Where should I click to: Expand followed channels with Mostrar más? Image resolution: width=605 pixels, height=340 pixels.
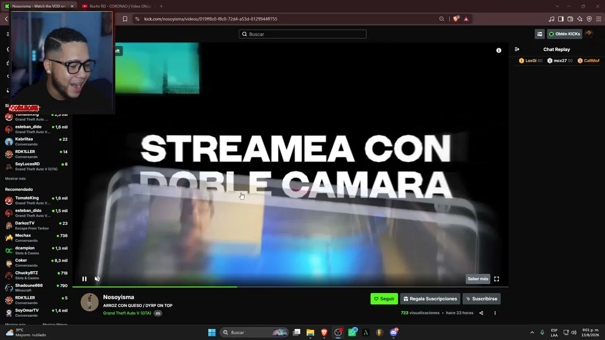tap(15, 178)
